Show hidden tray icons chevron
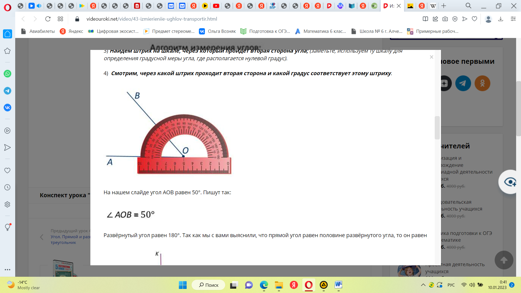This screenshot has height=293, width=521. pos(423,285)
